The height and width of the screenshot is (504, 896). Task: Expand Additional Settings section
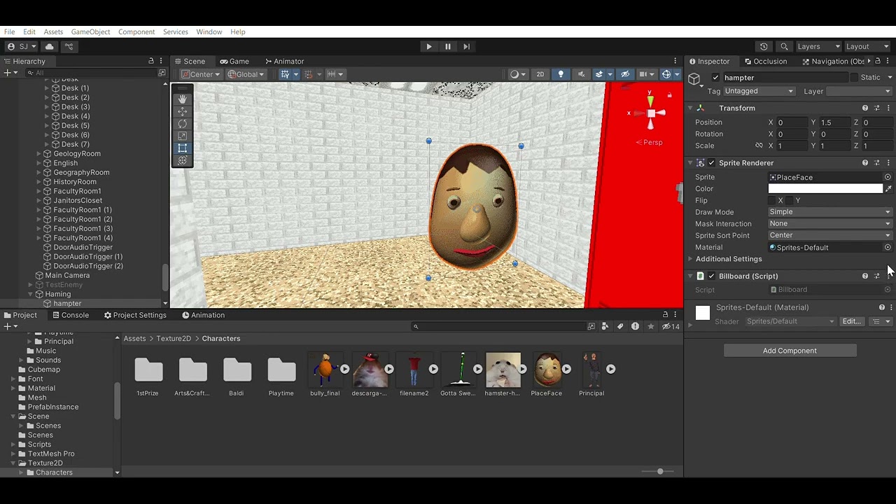[690, 259]
